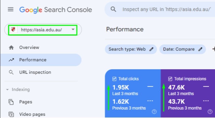Viewport: 215px width, 118px height.
Task: Uncheck the Total impressions checkbox
Action: point(170,79)
